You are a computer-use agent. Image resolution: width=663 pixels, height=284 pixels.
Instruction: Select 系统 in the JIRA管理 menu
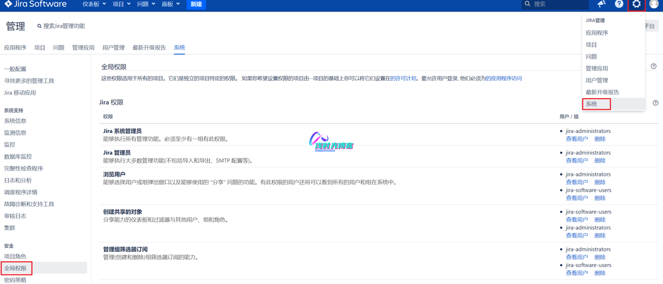click(x=592, y=104)
